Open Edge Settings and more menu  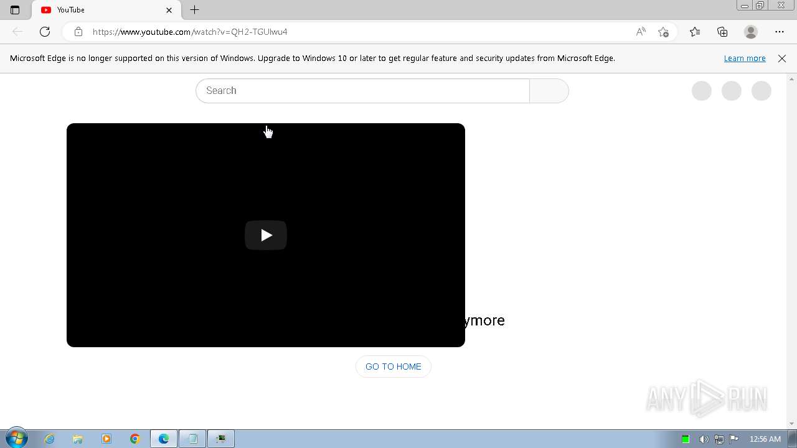[780, 32]
